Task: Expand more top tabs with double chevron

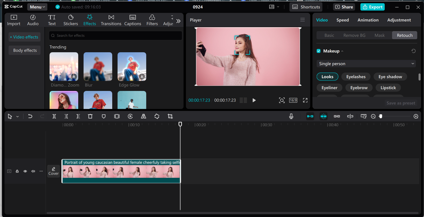Action: 178,21
